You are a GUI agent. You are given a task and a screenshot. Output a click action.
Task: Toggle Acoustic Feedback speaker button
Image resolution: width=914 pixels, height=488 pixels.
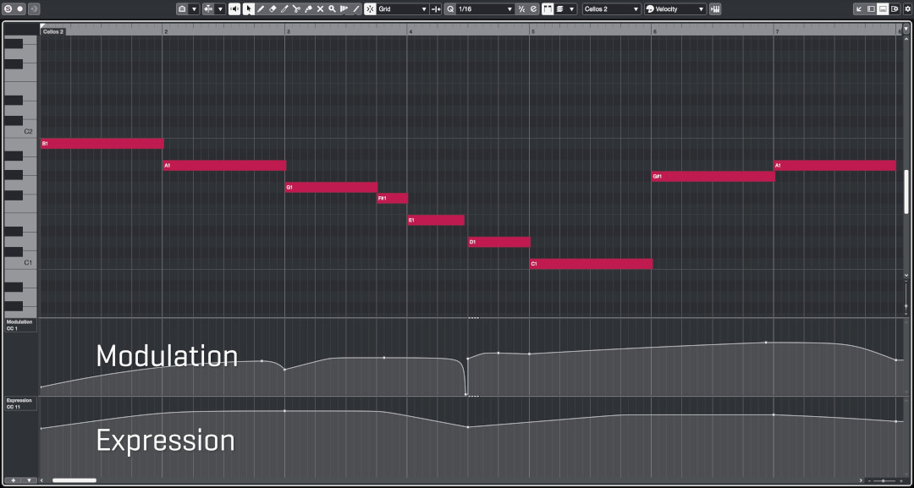coord(234,9)
